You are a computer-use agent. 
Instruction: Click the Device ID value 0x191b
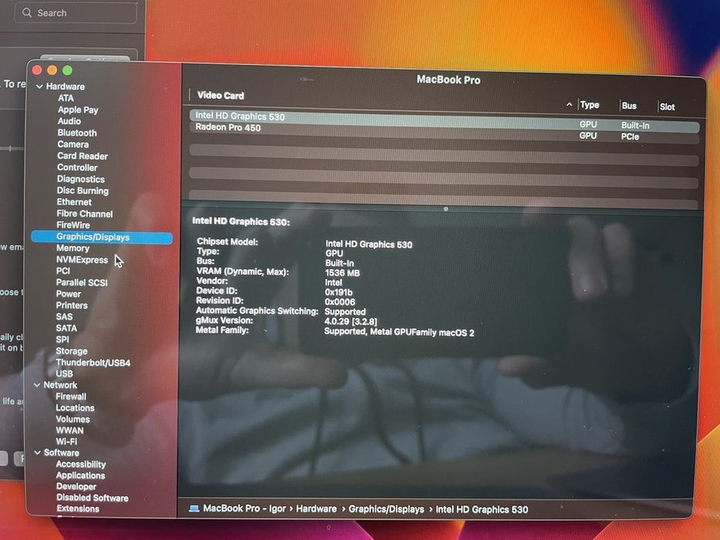point(339,292)
